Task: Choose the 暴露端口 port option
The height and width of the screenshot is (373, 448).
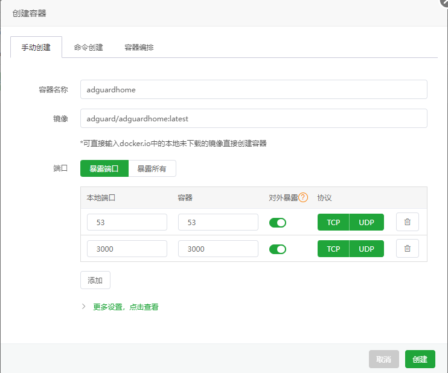Action: [104, 168]
